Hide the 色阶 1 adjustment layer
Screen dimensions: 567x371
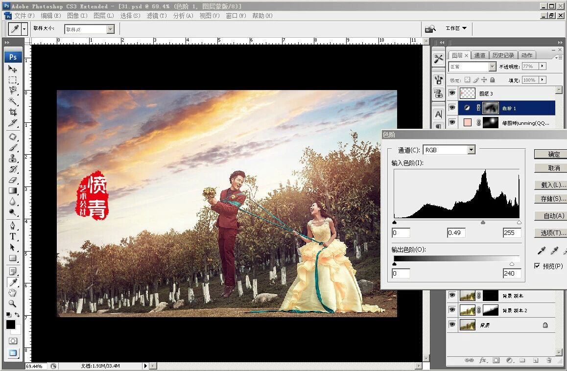pos(452,108)
